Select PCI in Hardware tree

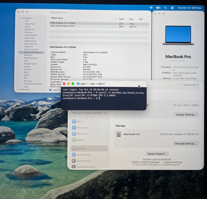tap(26, 61)
